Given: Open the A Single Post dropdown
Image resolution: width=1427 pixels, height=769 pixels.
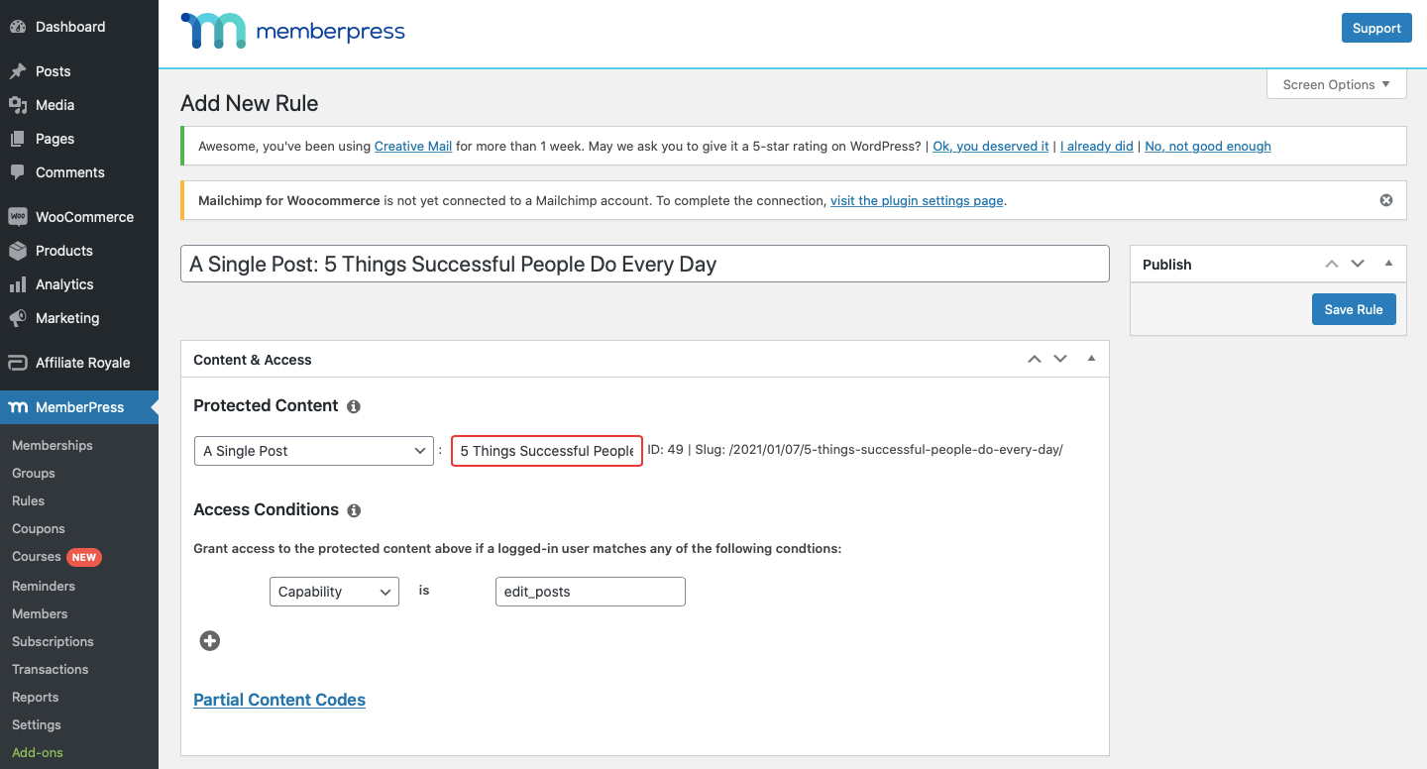Looking at the screenshot, I should pyautogui.click(x=314, y=451).
